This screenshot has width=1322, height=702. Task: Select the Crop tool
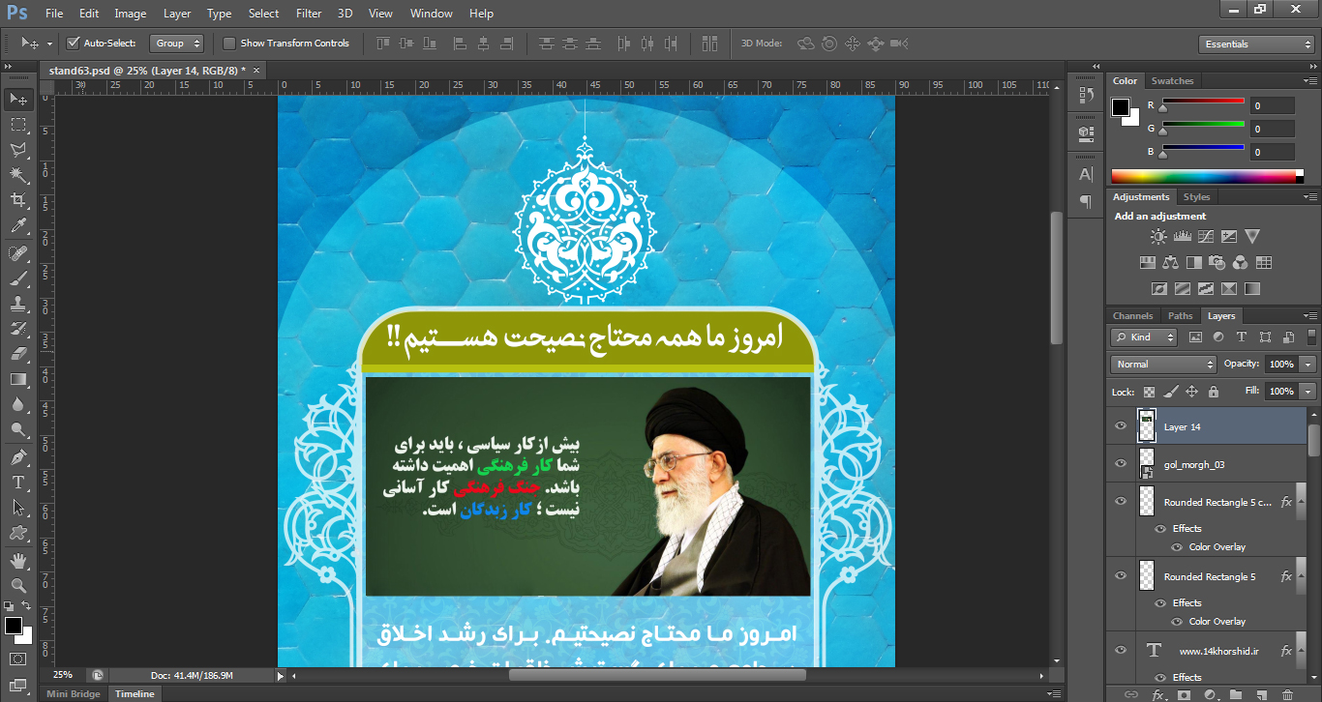point(18,200)
